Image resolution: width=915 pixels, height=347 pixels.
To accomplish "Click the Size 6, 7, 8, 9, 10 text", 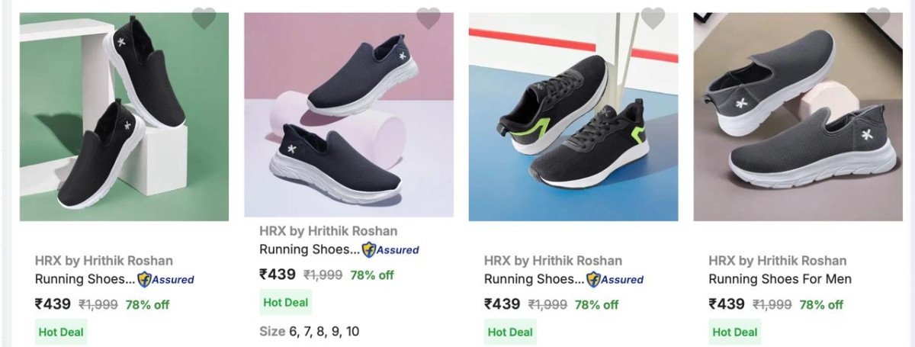I will (309, 332).
